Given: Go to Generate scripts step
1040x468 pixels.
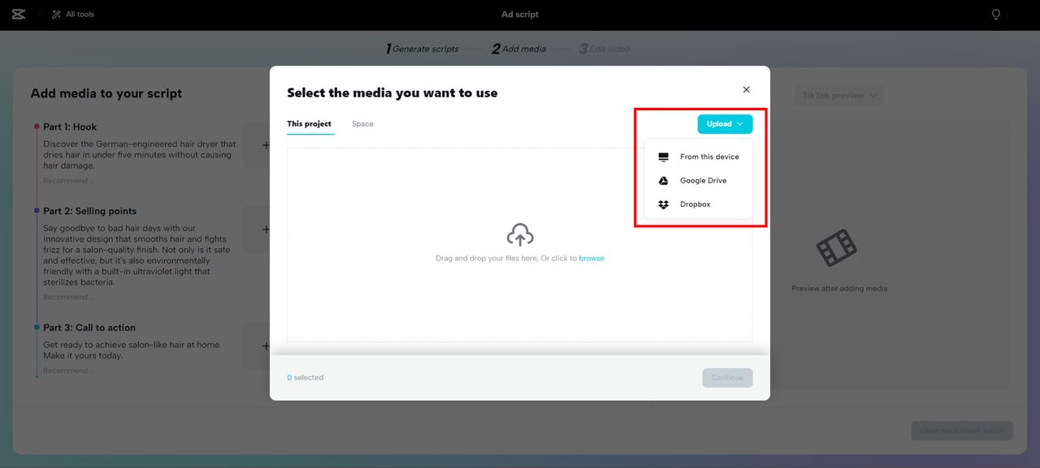Looking at the screenshot, I should coord(422,49).
